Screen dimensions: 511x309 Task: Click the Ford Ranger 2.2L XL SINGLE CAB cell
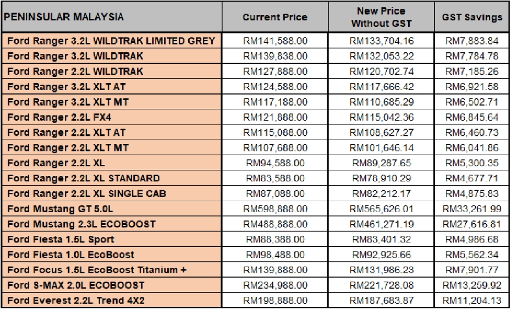pyautogui.click(x=112, y=194)
